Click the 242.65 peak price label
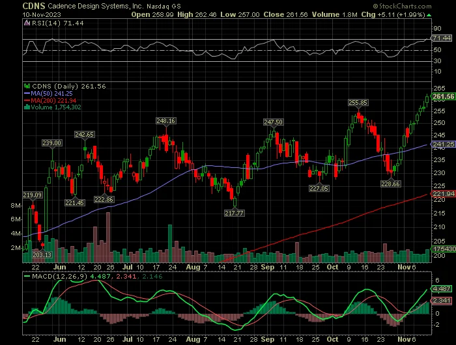Screen dimensions: 456x345 coord(84,135)
